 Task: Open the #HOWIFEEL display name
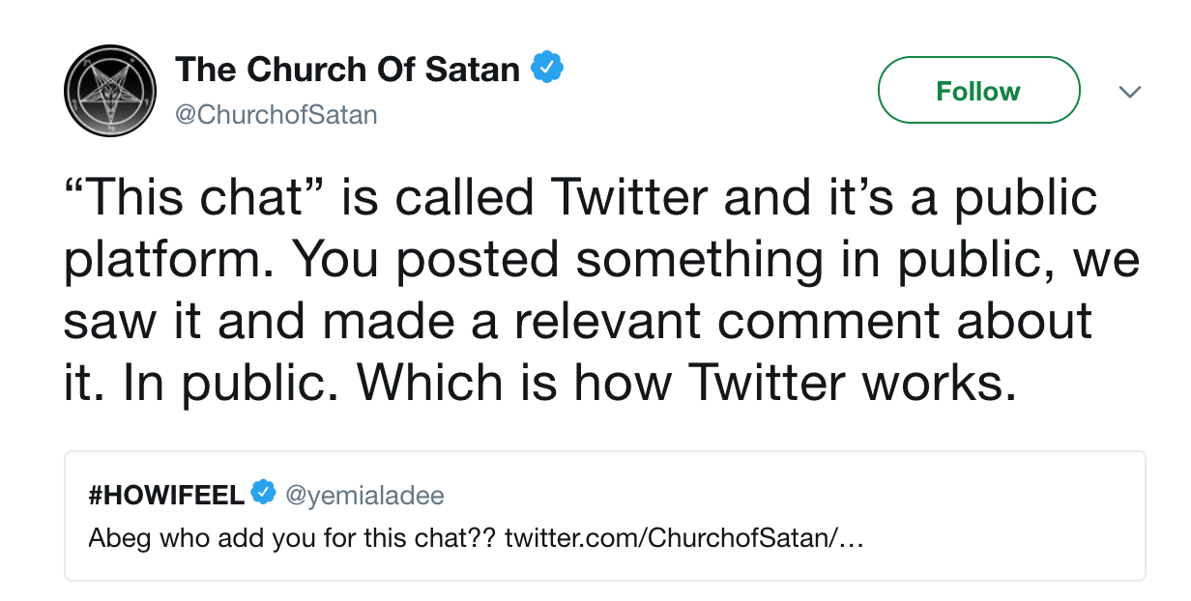(165, 496)
